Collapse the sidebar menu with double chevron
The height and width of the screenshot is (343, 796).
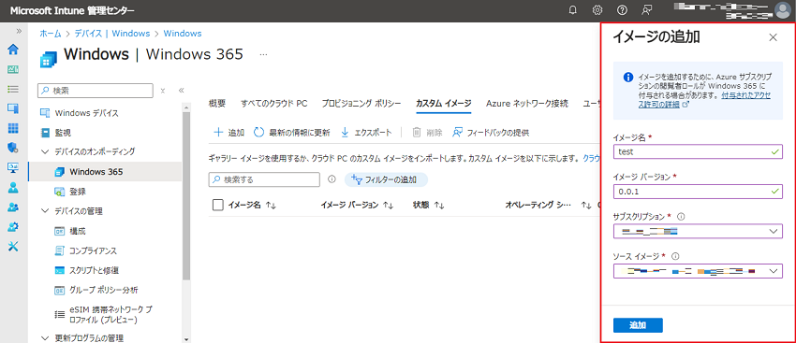pyautogui.click(x=182, y=91)
